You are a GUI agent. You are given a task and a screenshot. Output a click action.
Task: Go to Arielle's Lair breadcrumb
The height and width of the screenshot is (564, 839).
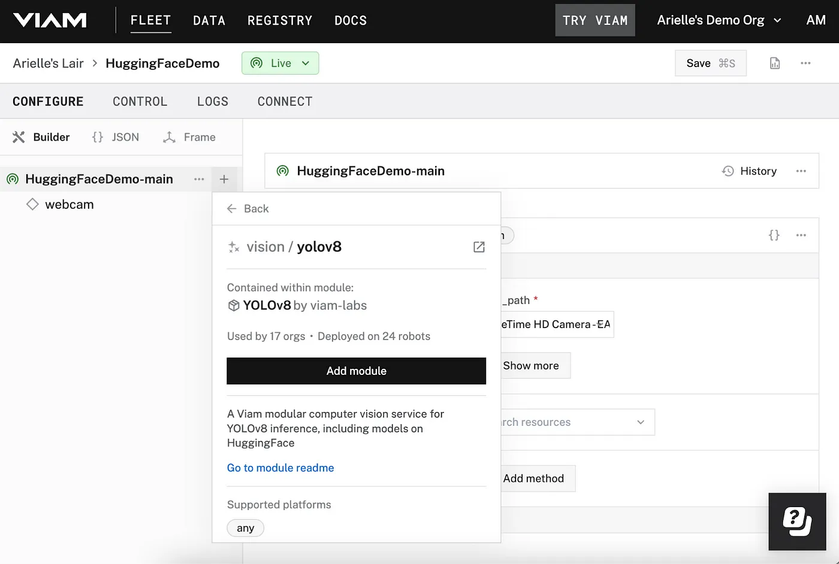[x=49, y=63]
